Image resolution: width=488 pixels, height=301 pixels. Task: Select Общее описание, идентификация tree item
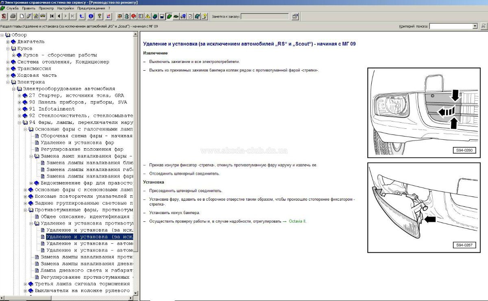click(x=86, y=217)
